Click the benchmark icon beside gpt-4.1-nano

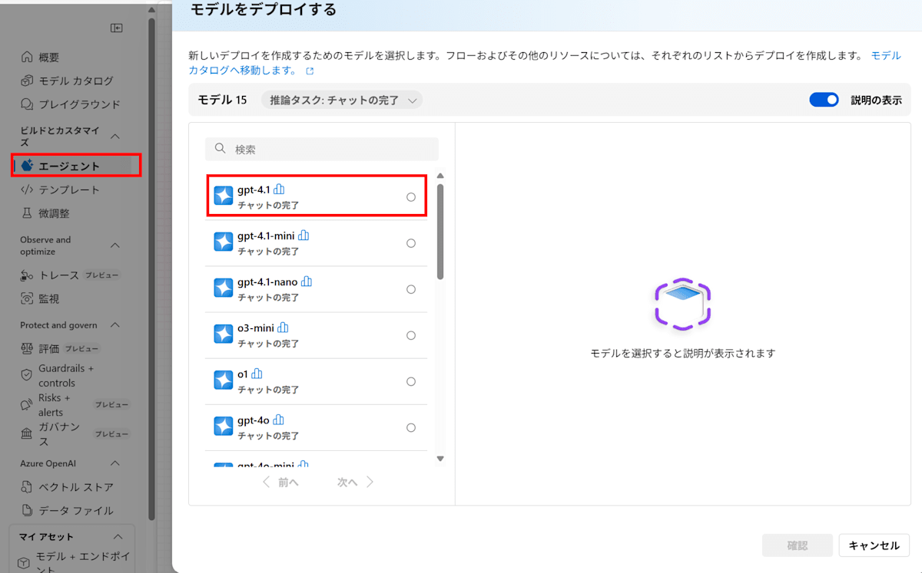307,282
